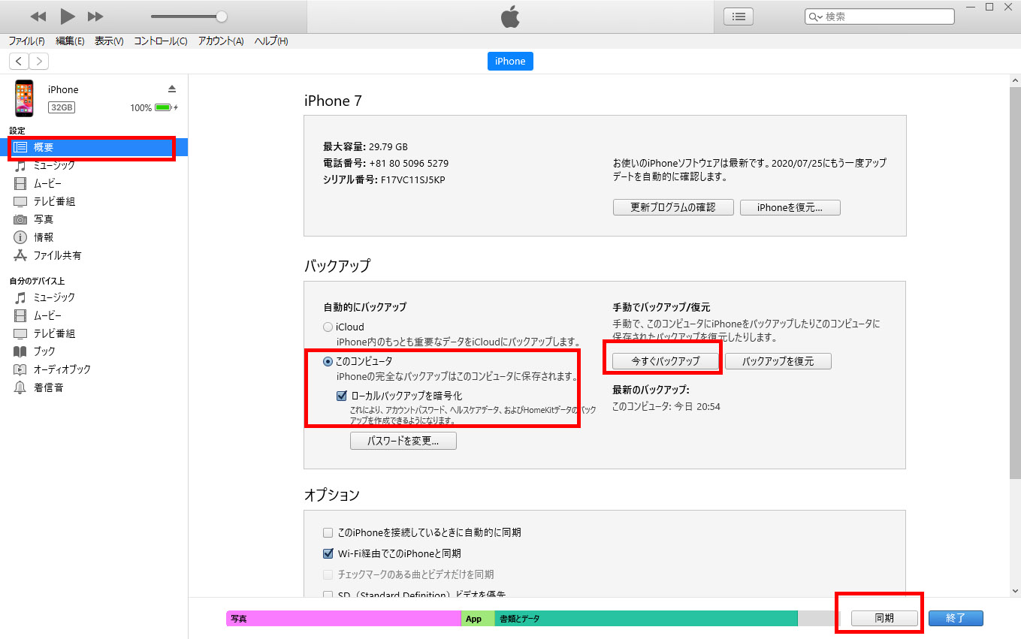Click the vertical scrollbar thumb
1021x639 pixels.
pyautogui.click(x=1014, y=282)
